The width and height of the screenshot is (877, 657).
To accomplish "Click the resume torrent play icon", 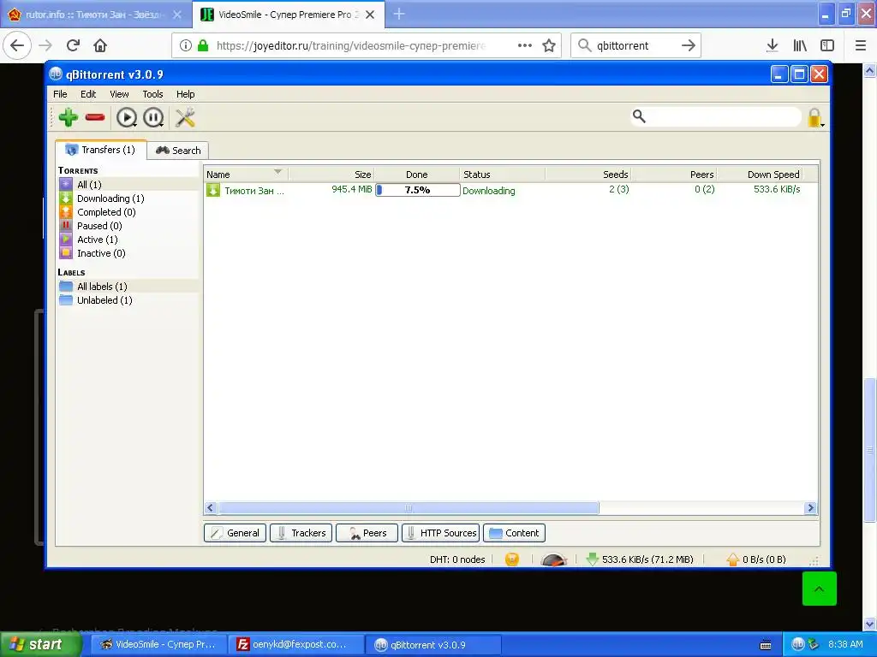I will [x=127, y=117].
